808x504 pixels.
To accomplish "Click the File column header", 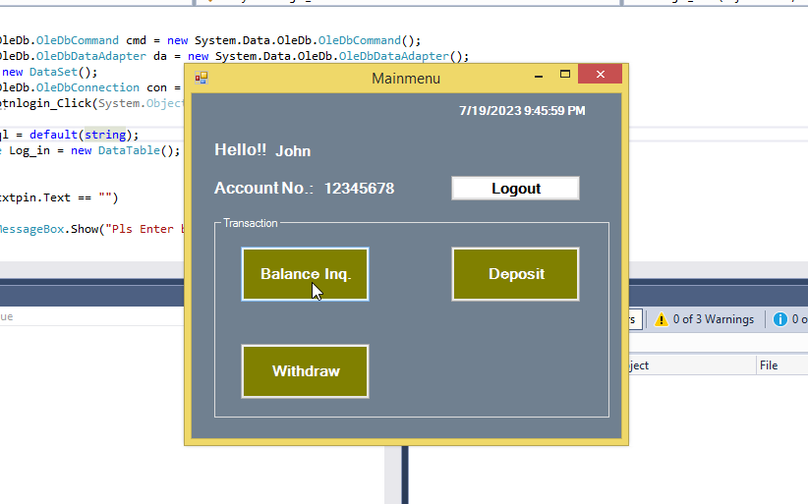I will [x=769, y=365].
